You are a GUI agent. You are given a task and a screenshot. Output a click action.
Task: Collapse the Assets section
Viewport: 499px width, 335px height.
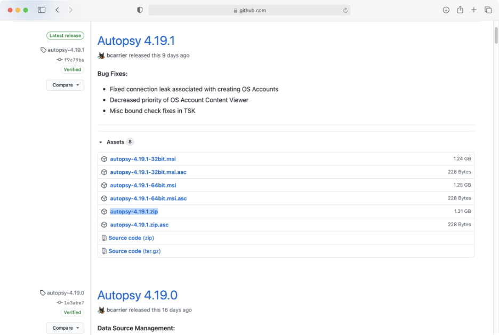101,142
